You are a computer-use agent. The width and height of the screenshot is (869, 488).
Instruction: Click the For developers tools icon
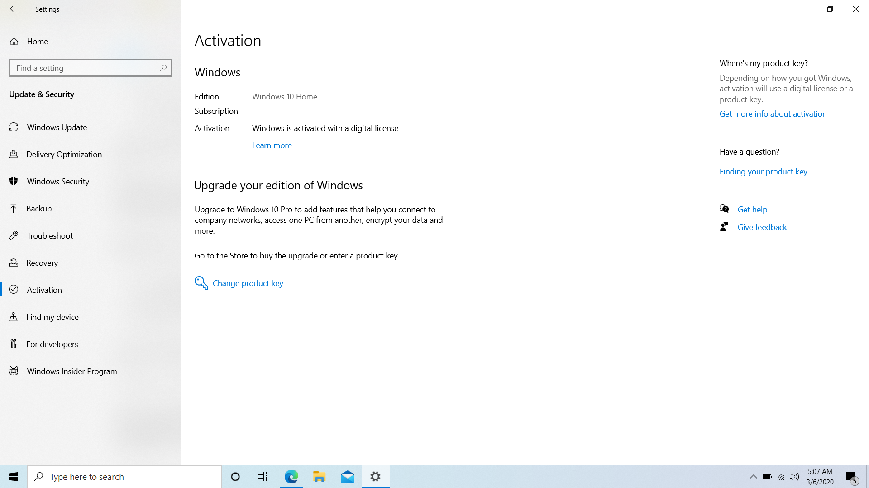(14, 344)
